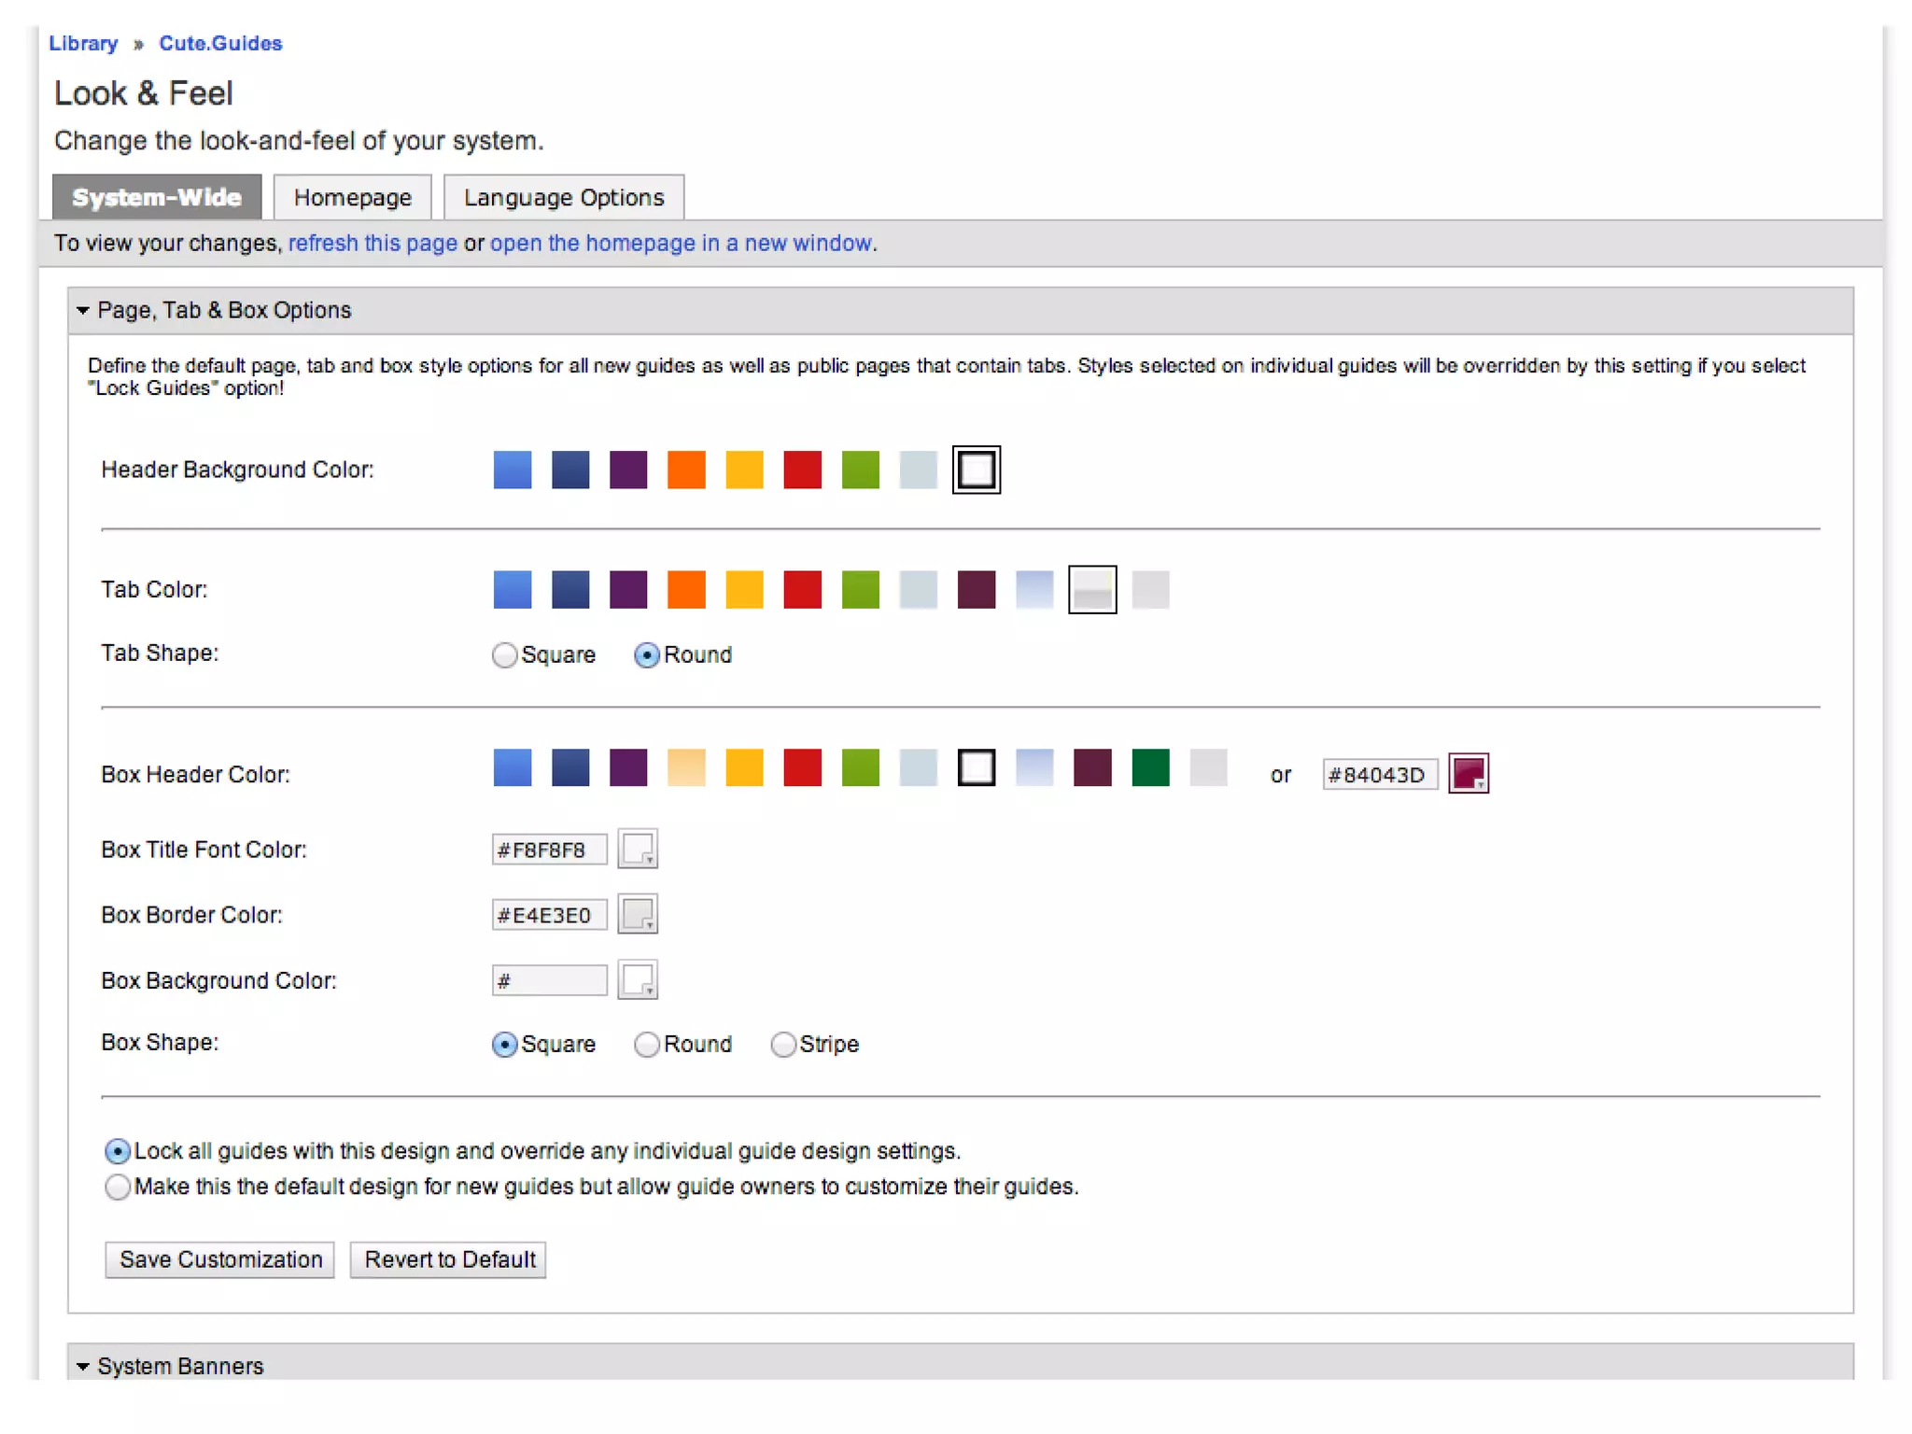Click the refresh this page link
The image size is (1912, 1434).
pos(373,244)
